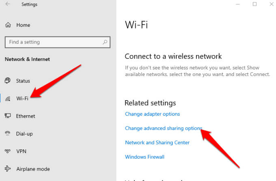Click the Ethernet monitor icon
Screen dimensions: 276x181
8,116
